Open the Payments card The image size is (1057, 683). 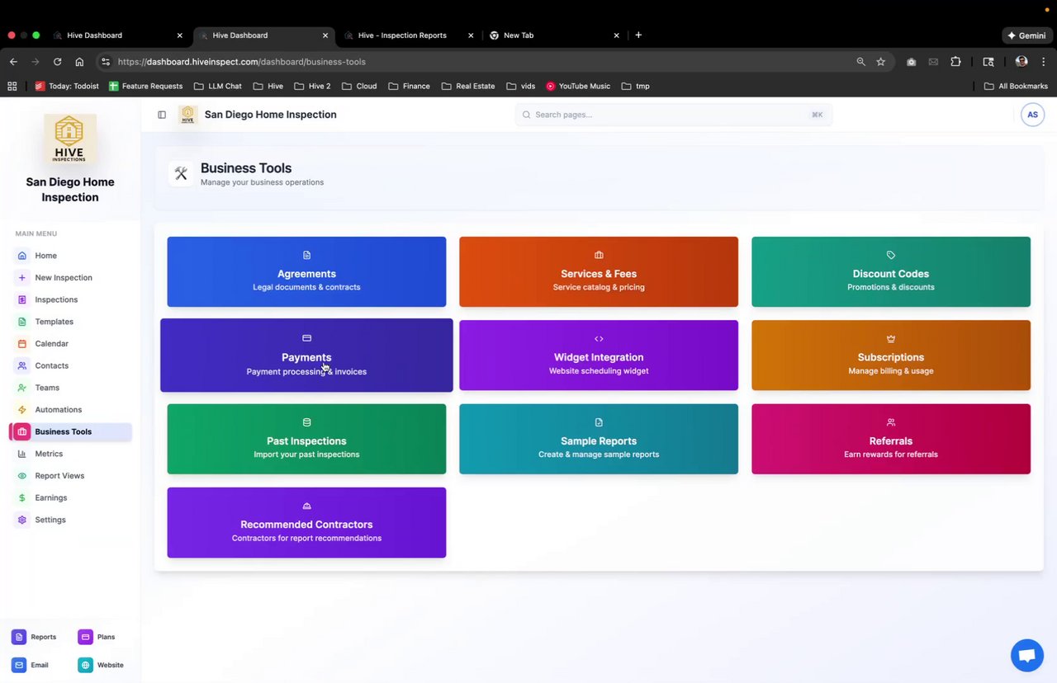pyautogui.click(x=306, y=356)
